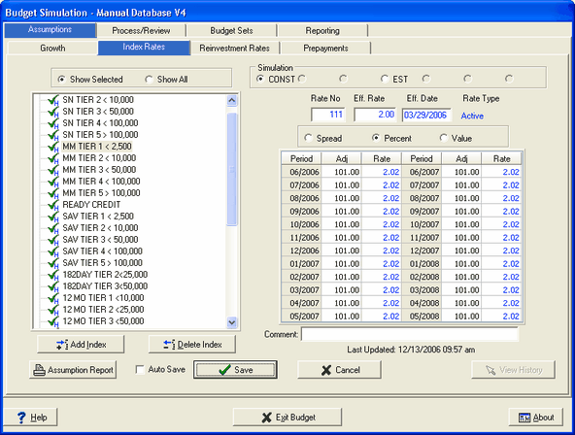The height and width of the screenshot is (435, 575).
Task: Open the Budget Sets tab
Action: point(232,30)
